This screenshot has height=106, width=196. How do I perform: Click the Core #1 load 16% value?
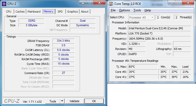coord(185,77)
